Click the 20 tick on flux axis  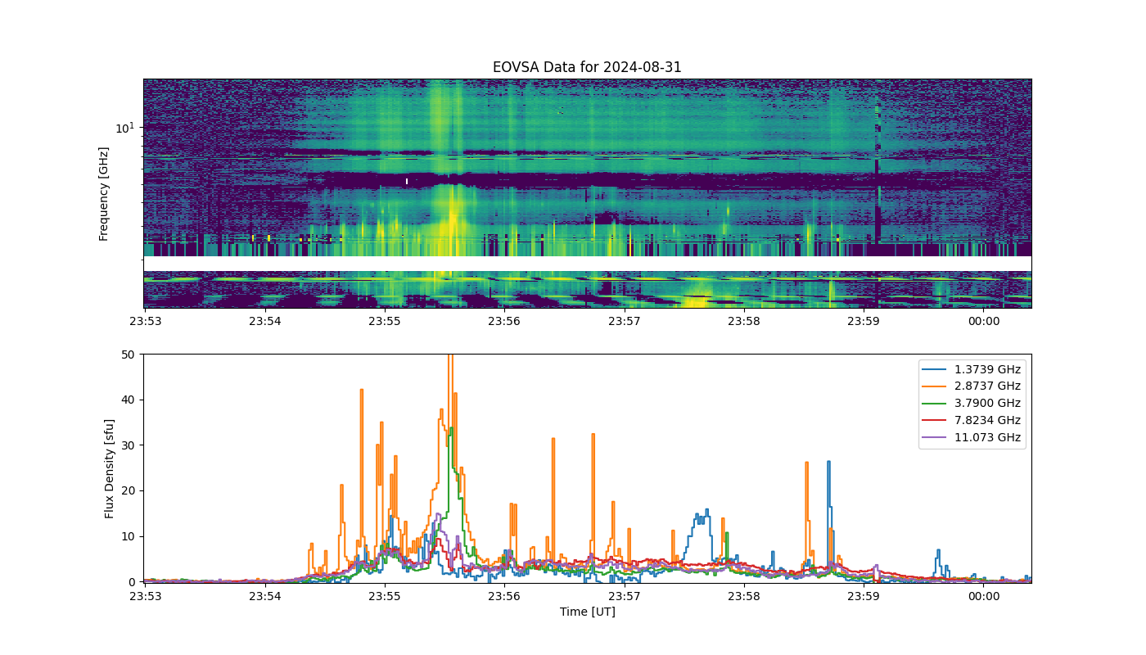coord(129,491)
